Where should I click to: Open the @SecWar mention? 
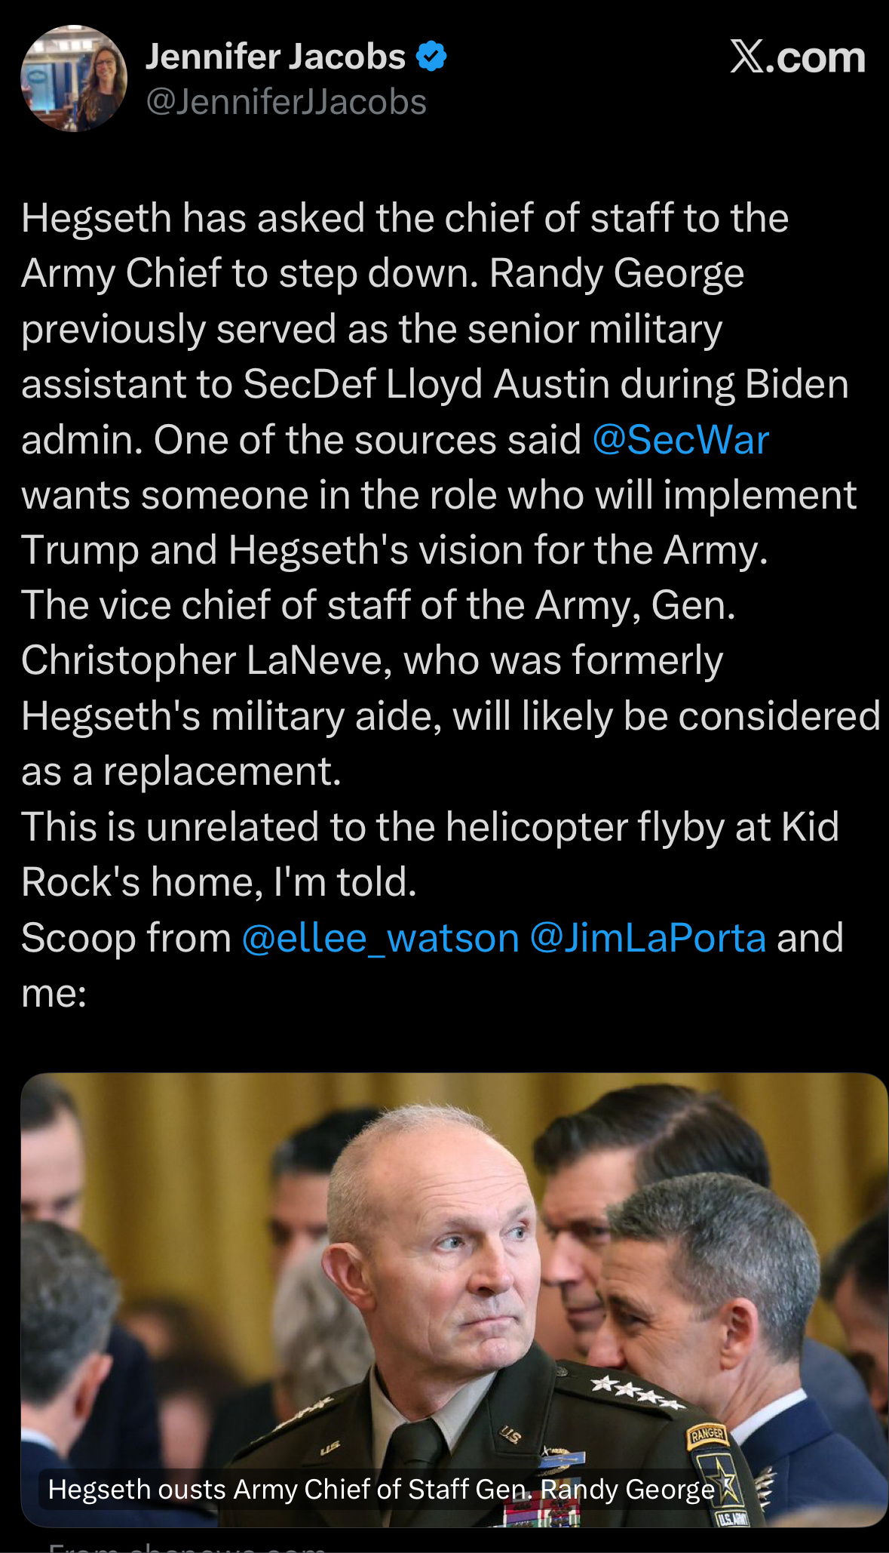point(680,439)
